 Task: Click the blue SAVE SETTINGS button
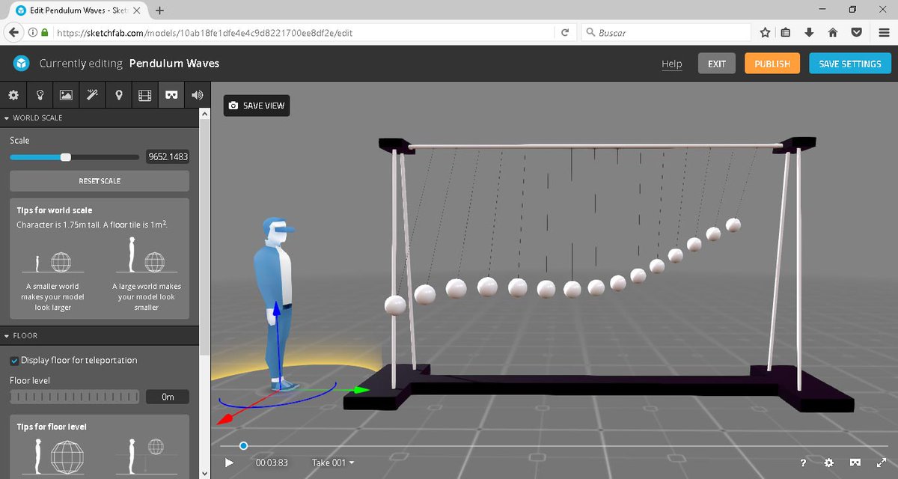click(x=850, y=64)
